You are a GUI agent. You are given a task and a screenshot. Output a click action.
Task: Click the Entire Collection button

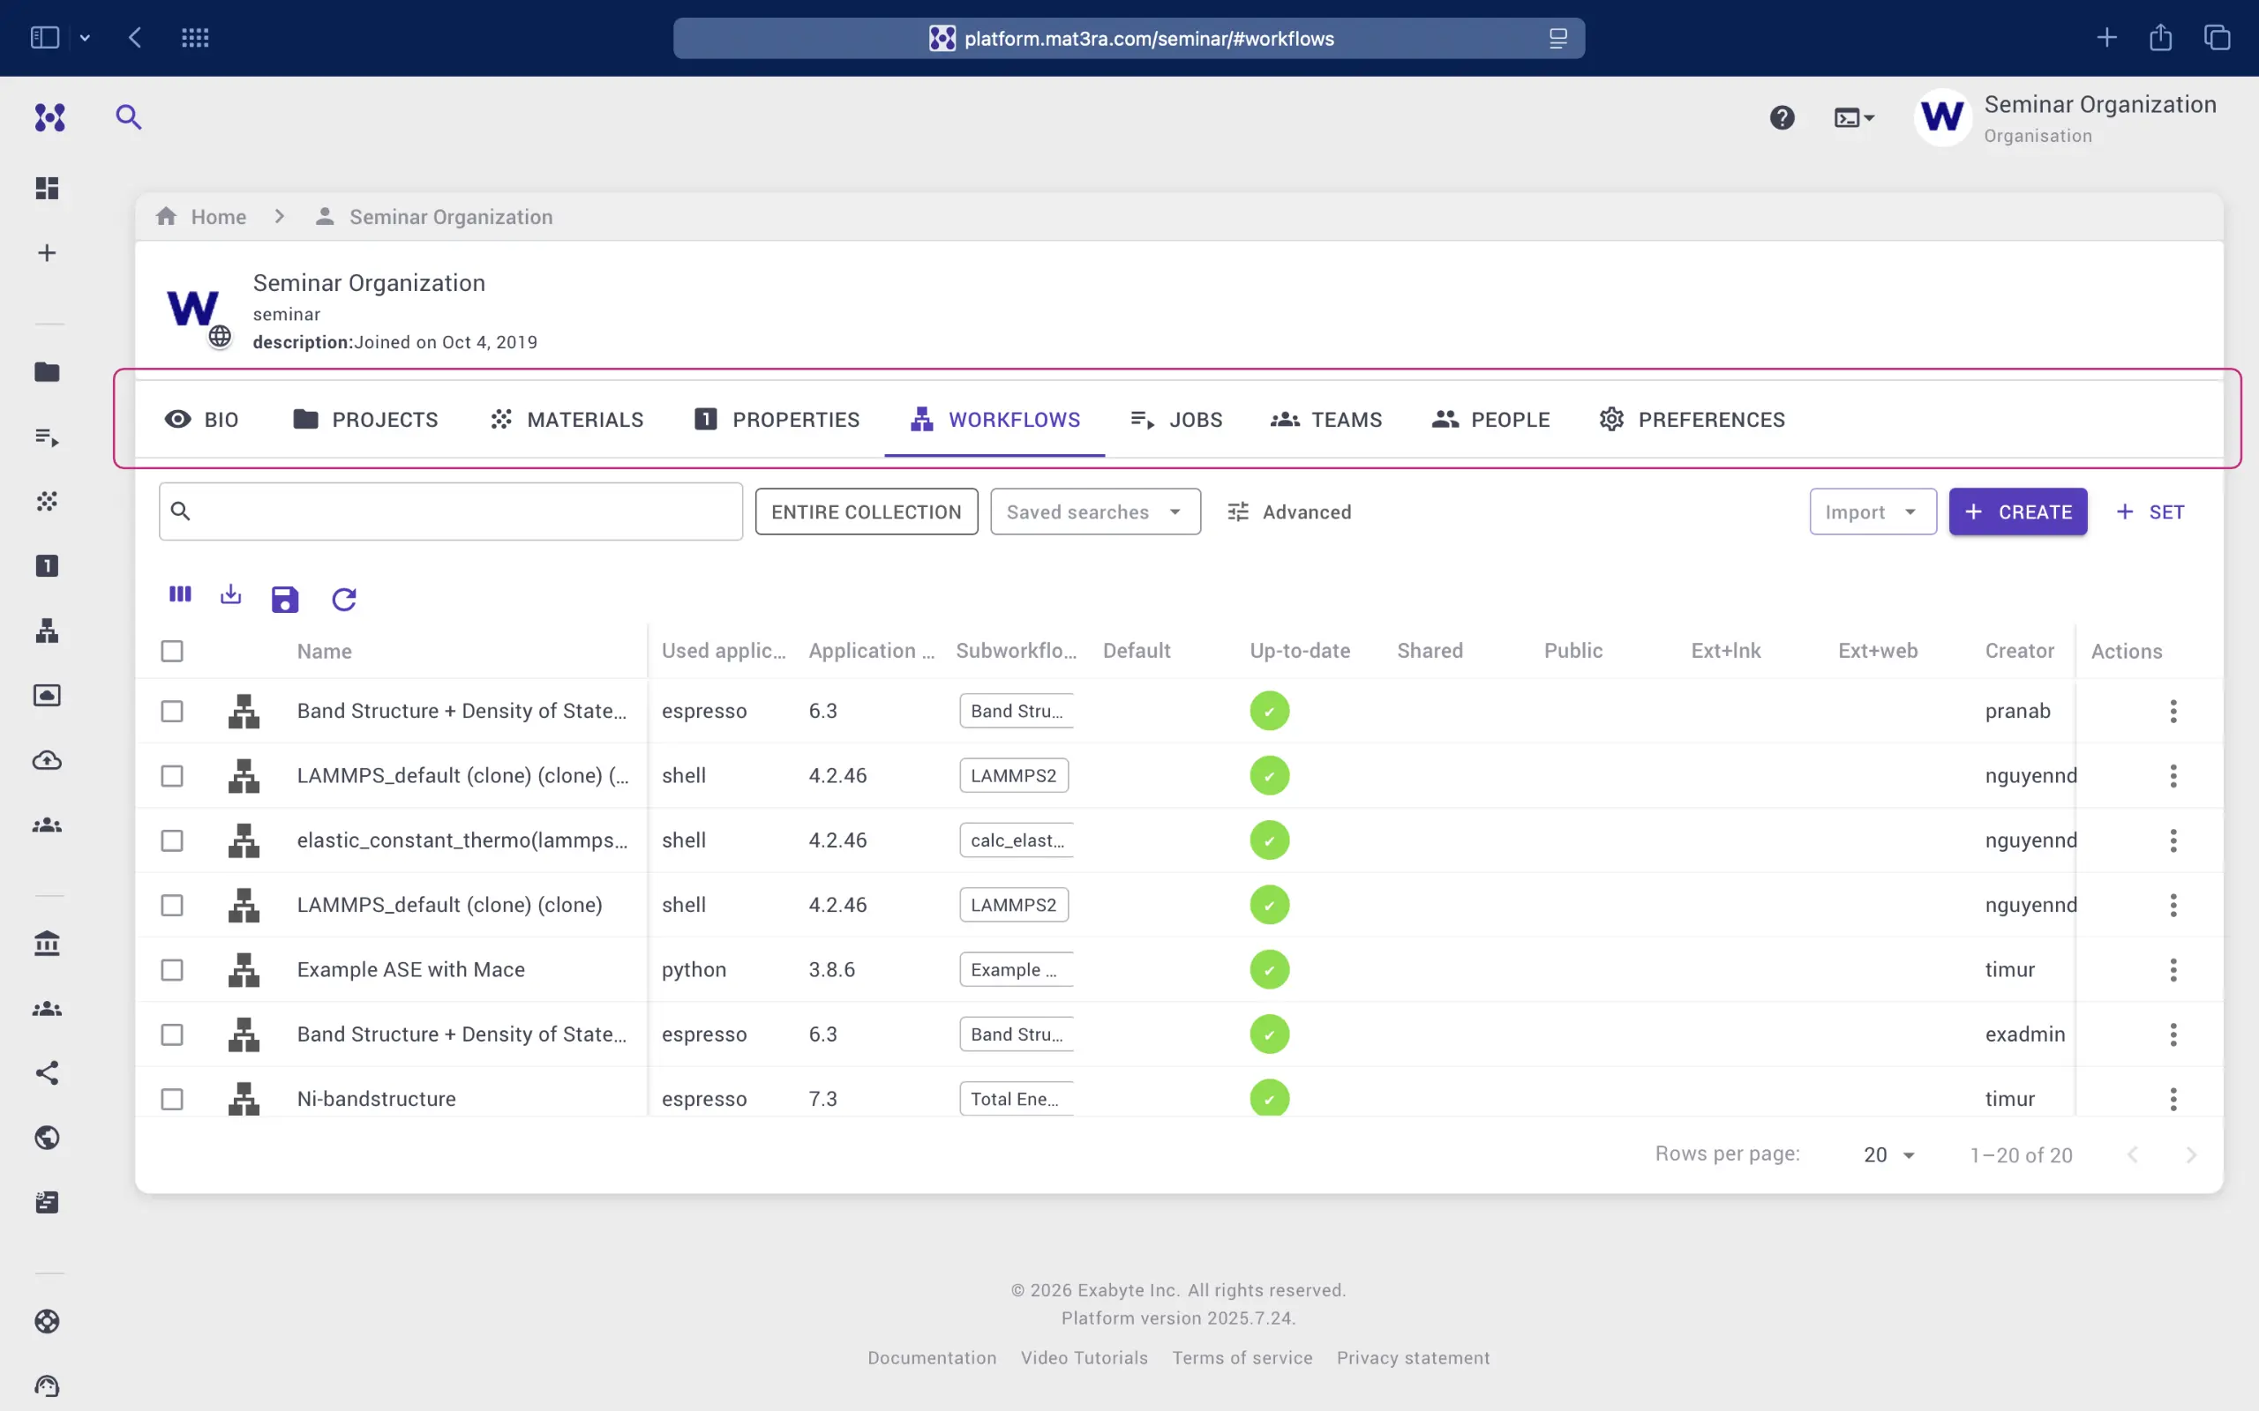click(866, 511)
